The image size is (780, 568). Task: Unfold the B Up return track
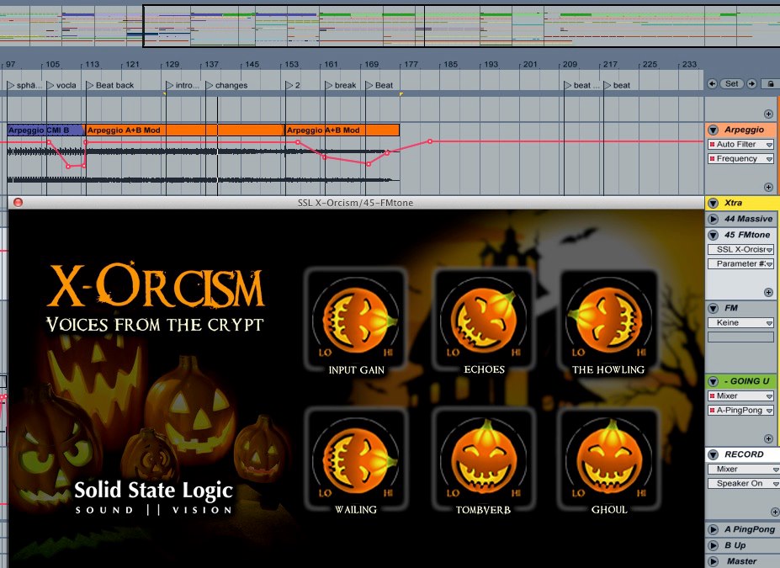click(x=714, y=545)
